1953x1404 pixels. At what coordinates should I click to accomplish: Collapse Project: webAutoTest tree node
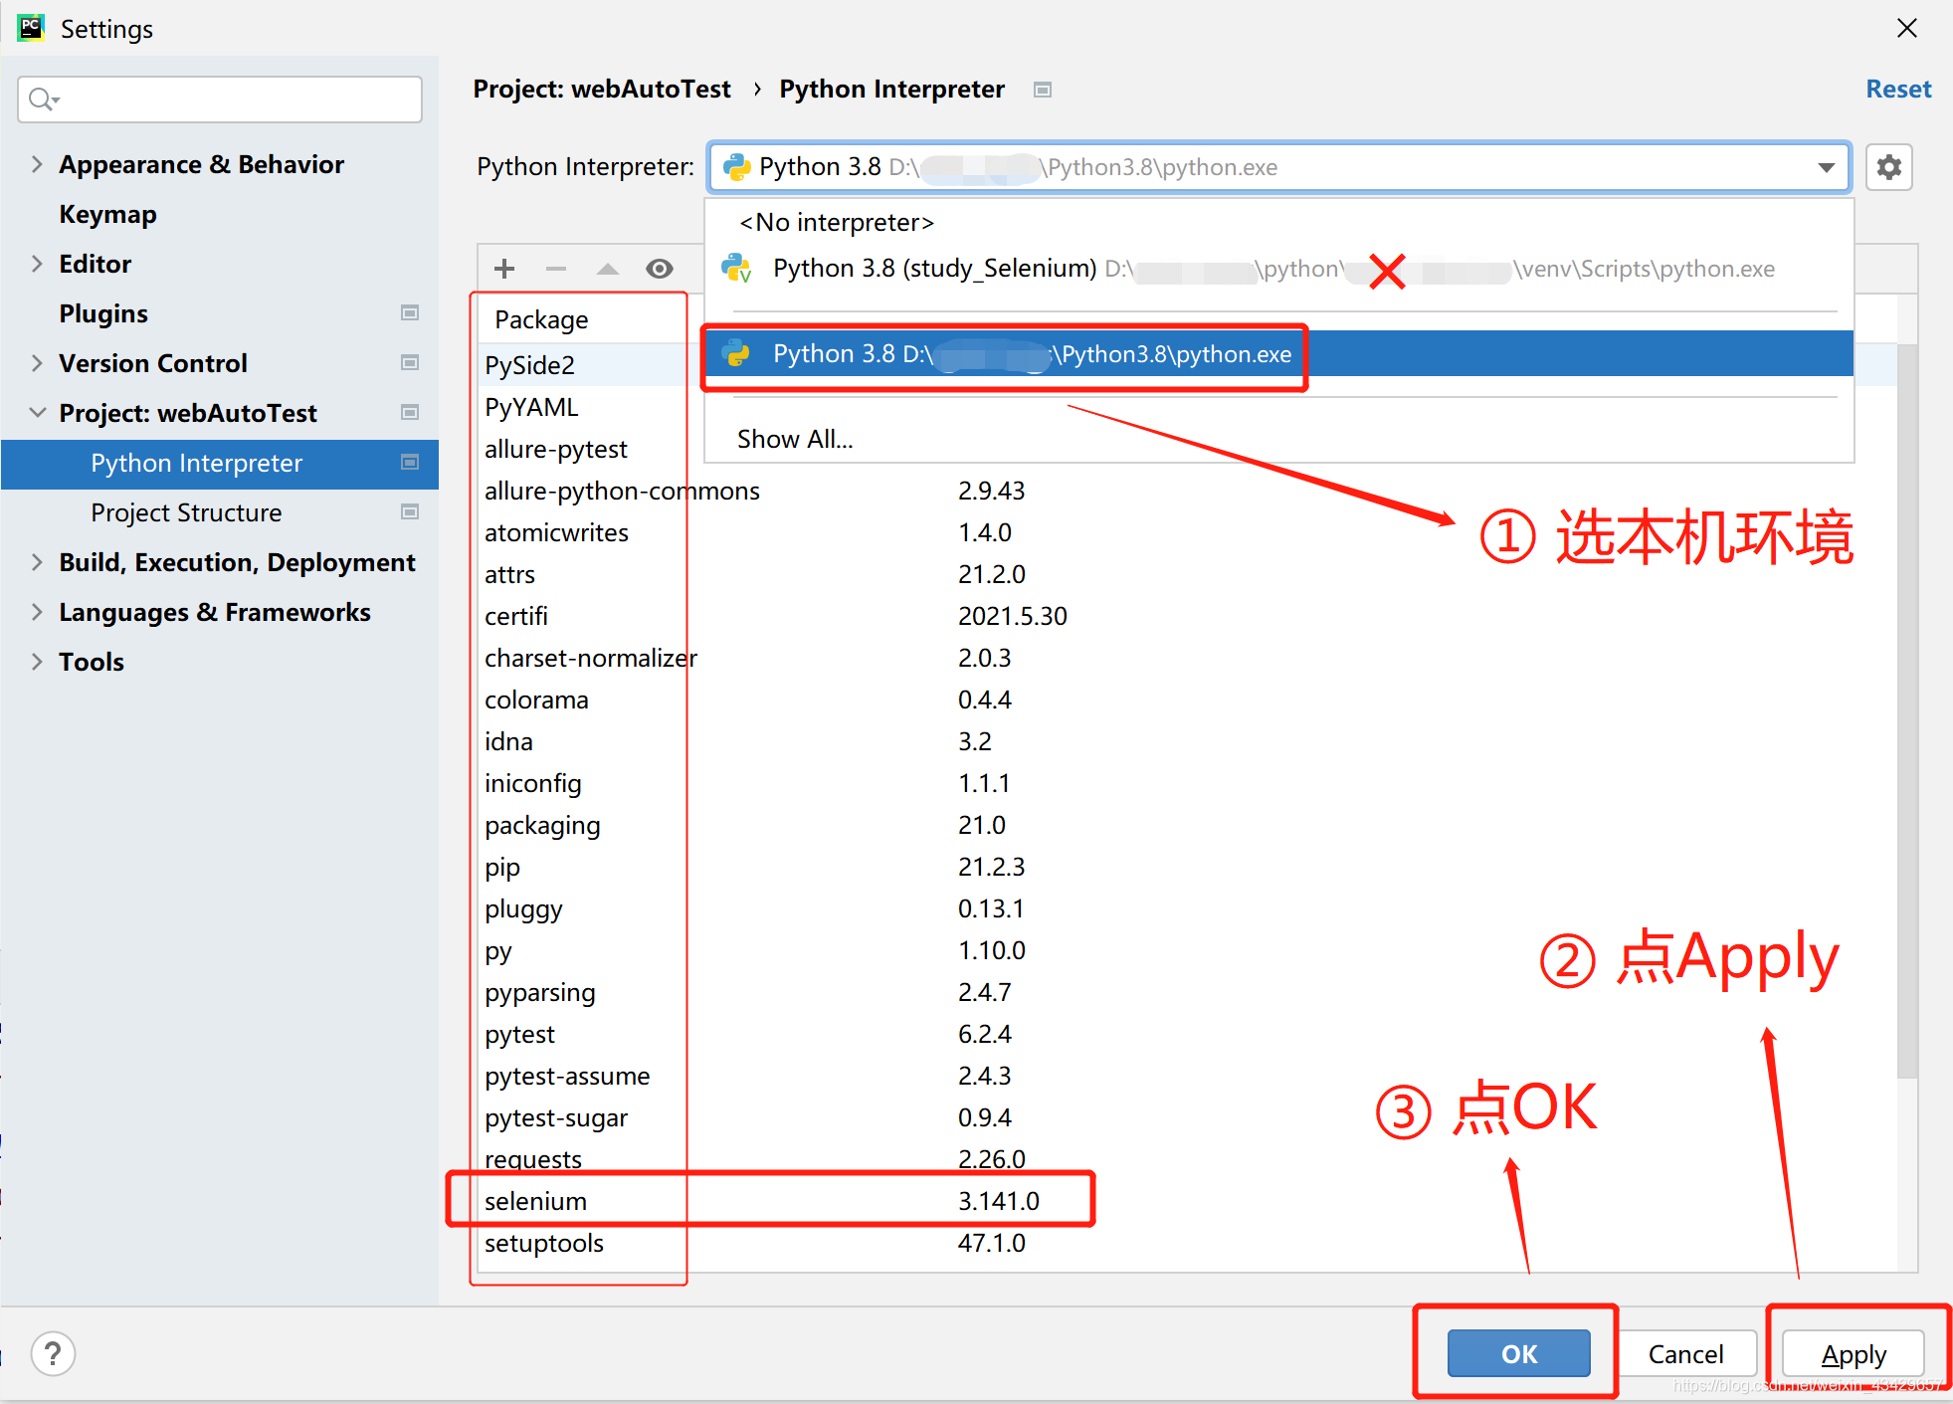pos(37,413)
